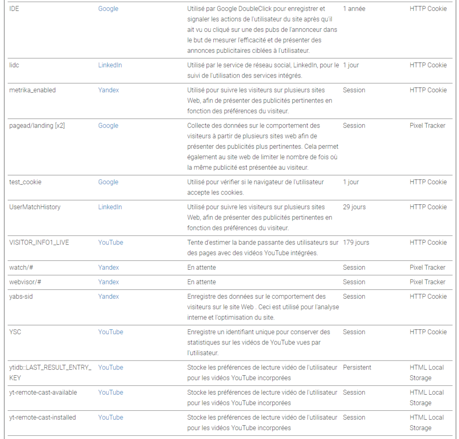Viewport: 459px width, 439px height.
Task: Click the lidc LinkedIn description text
Action: pyautogui.click(x=263, y=70)
